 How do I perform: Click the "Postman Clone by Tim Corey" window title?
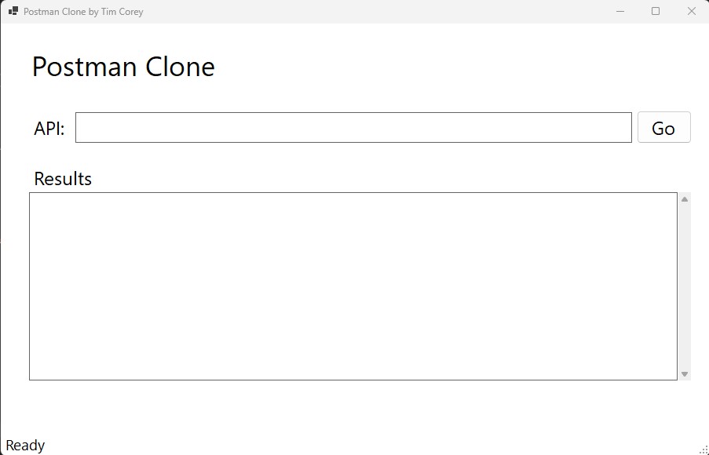pyautogui.click(x=83, y=12)
